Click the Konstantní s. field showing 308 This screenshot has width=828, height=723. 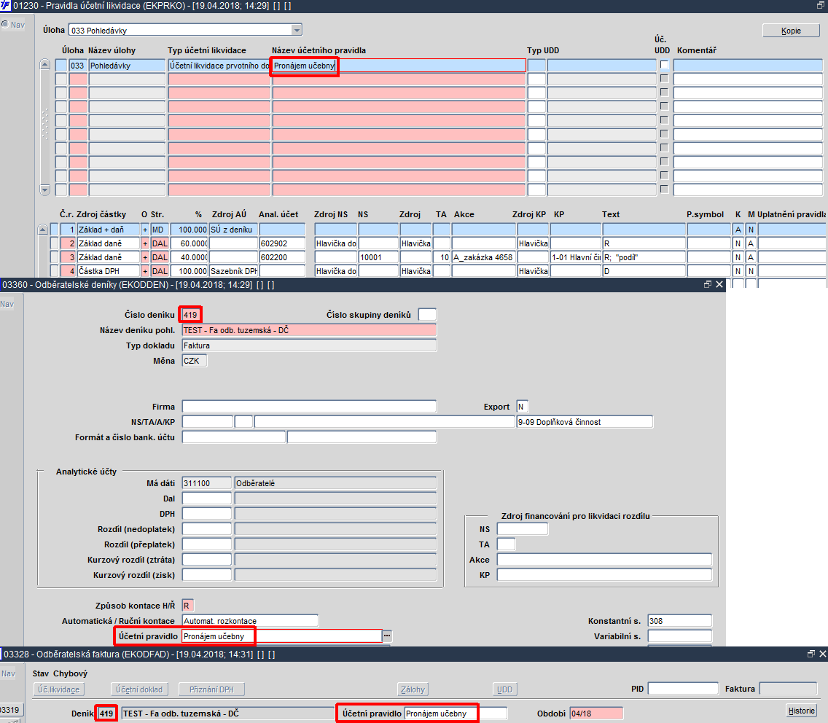pyautogui.click(x=679, y=621)
